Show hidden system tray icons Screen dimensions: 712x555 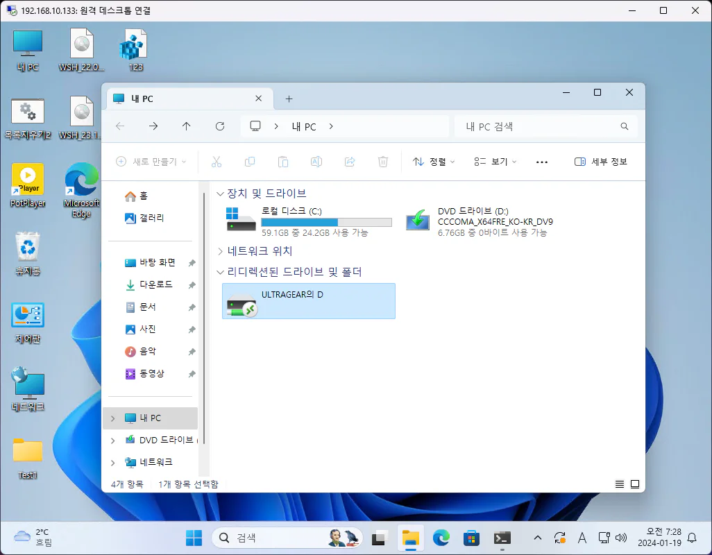pos(538,538)
